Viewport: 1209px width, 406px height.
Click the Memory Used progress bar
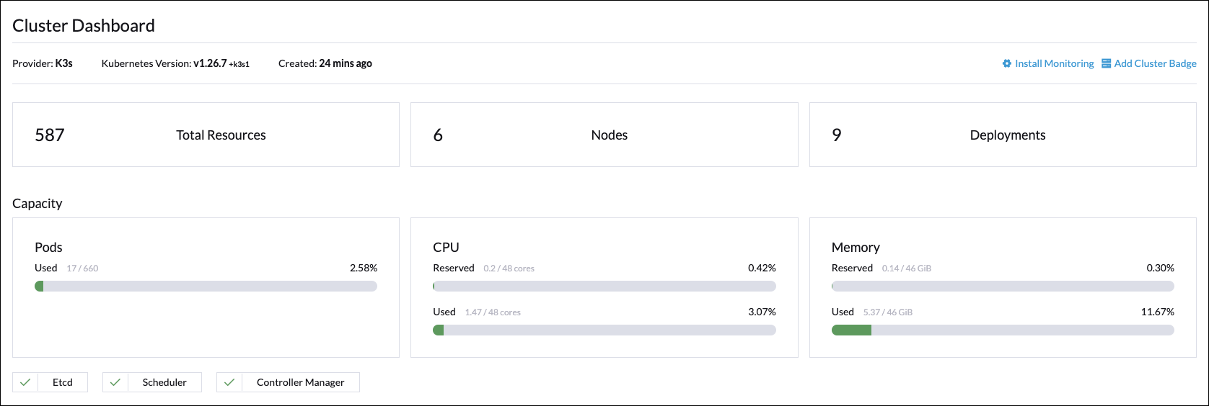coord(1003,330)
